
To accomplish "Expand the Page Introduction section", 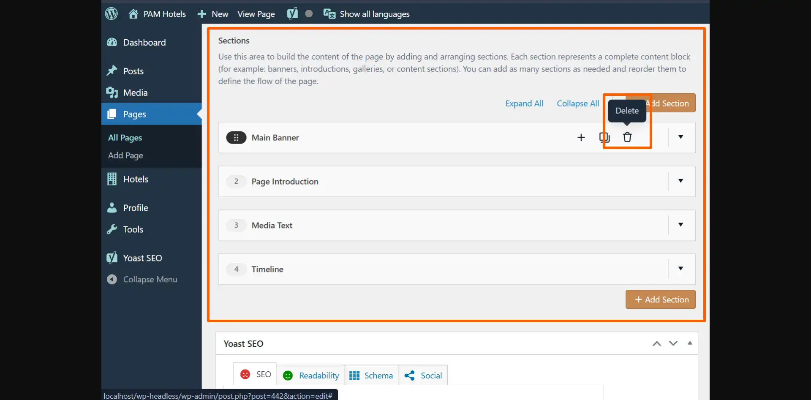I will point(680,181).
